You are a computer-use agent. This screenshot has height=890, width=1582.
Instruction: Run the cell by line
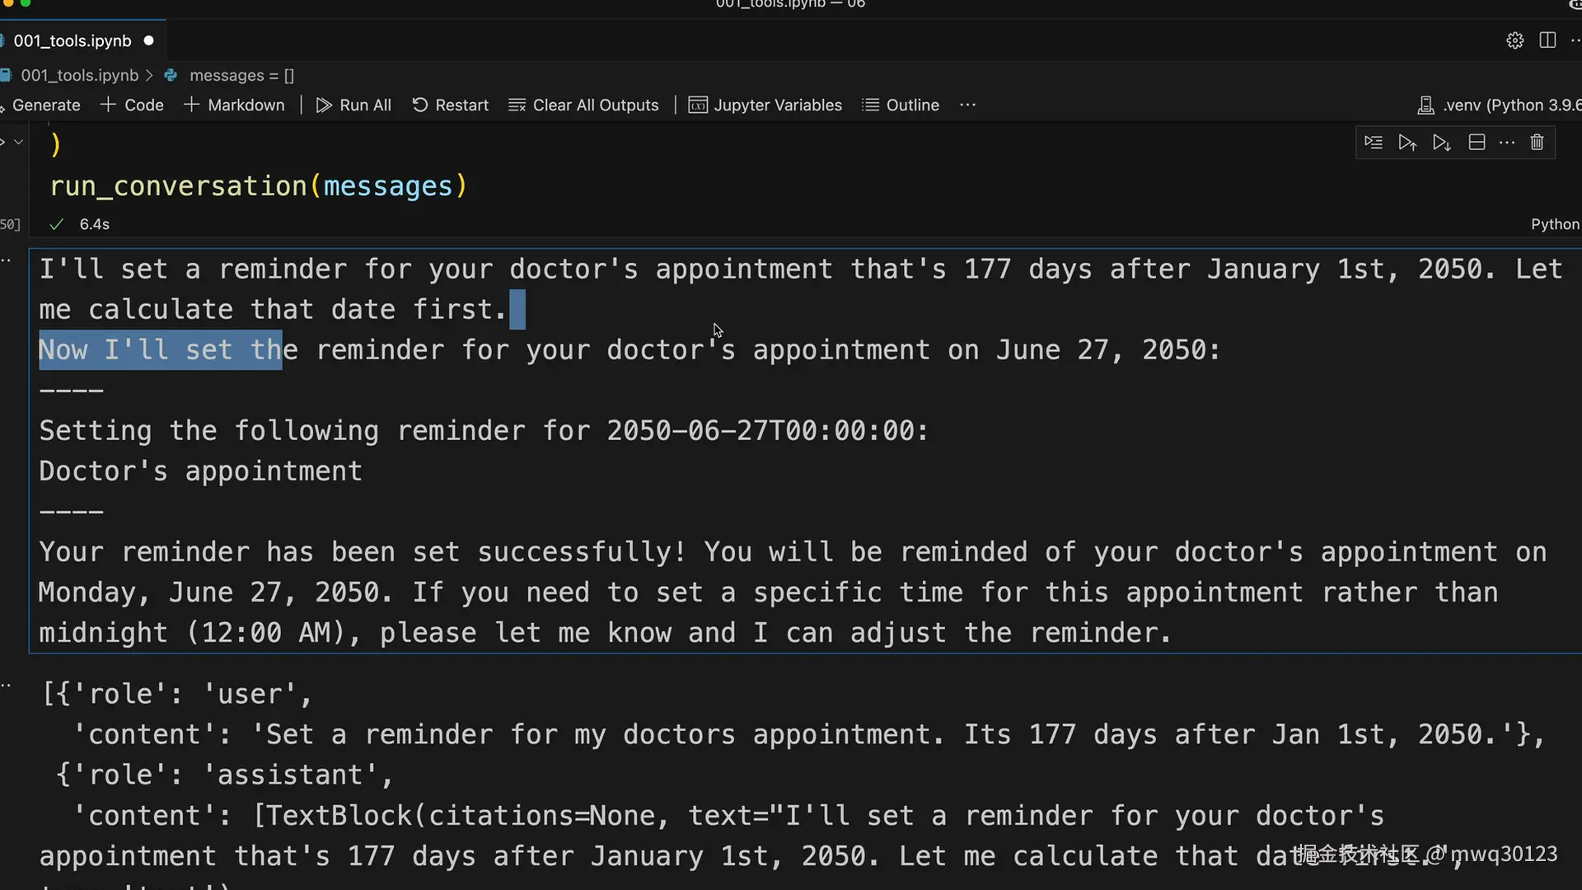pyautogui.click(x=1373, y=143)
